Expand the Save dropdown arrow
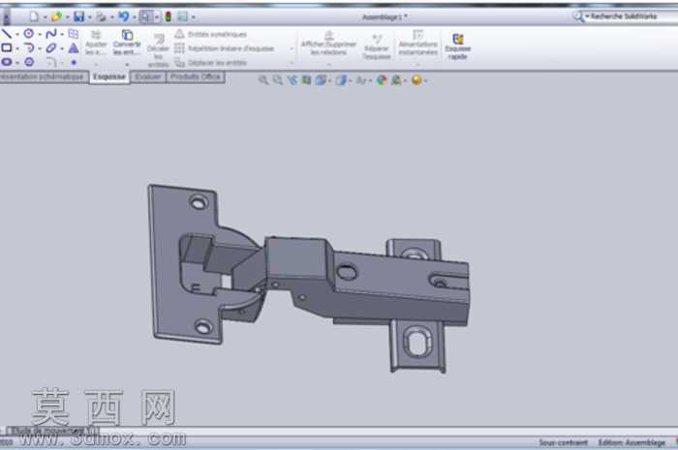This screenshot has width=678, height=450. [x=90, y=17]
